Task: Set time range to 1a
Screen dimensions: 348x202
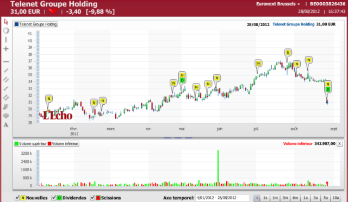Action: click(306, 198)
